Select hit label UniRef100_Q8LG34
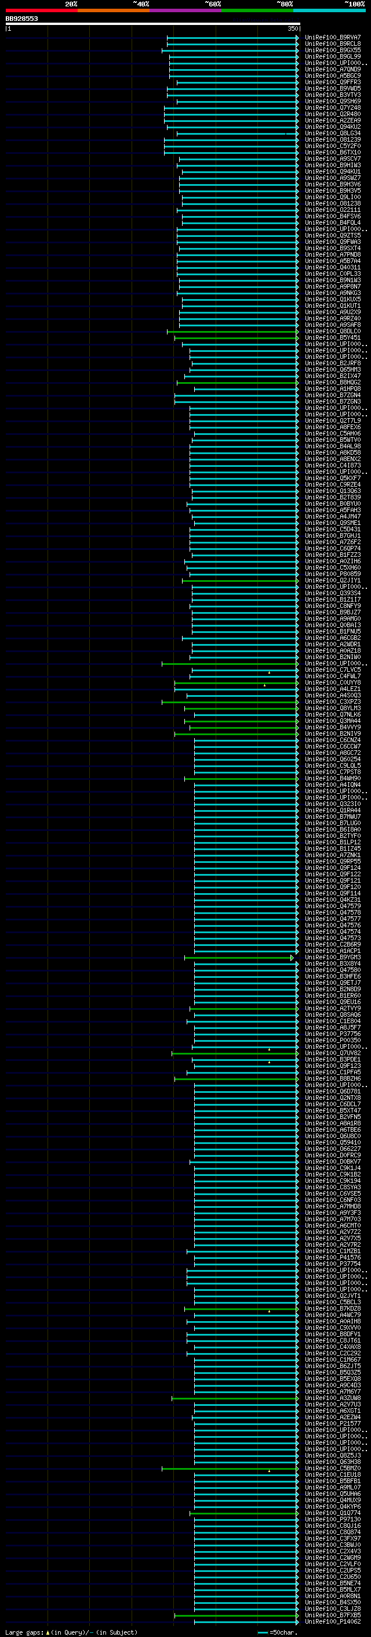Image resolution: width=371 pixels, height=1637 pixels. [333, 134]
